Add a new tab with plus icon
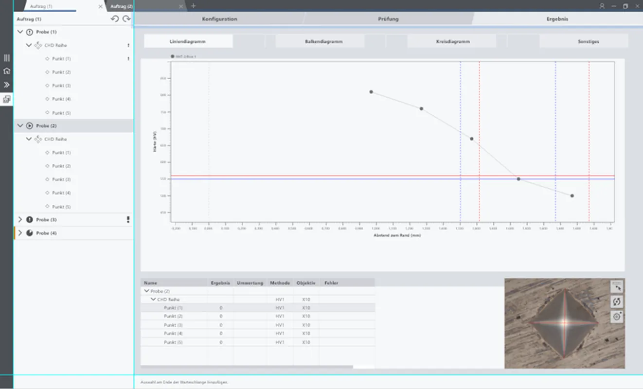 [193, 6]
